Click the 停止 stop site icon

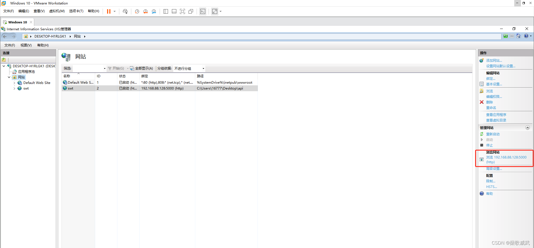point(482,145)
